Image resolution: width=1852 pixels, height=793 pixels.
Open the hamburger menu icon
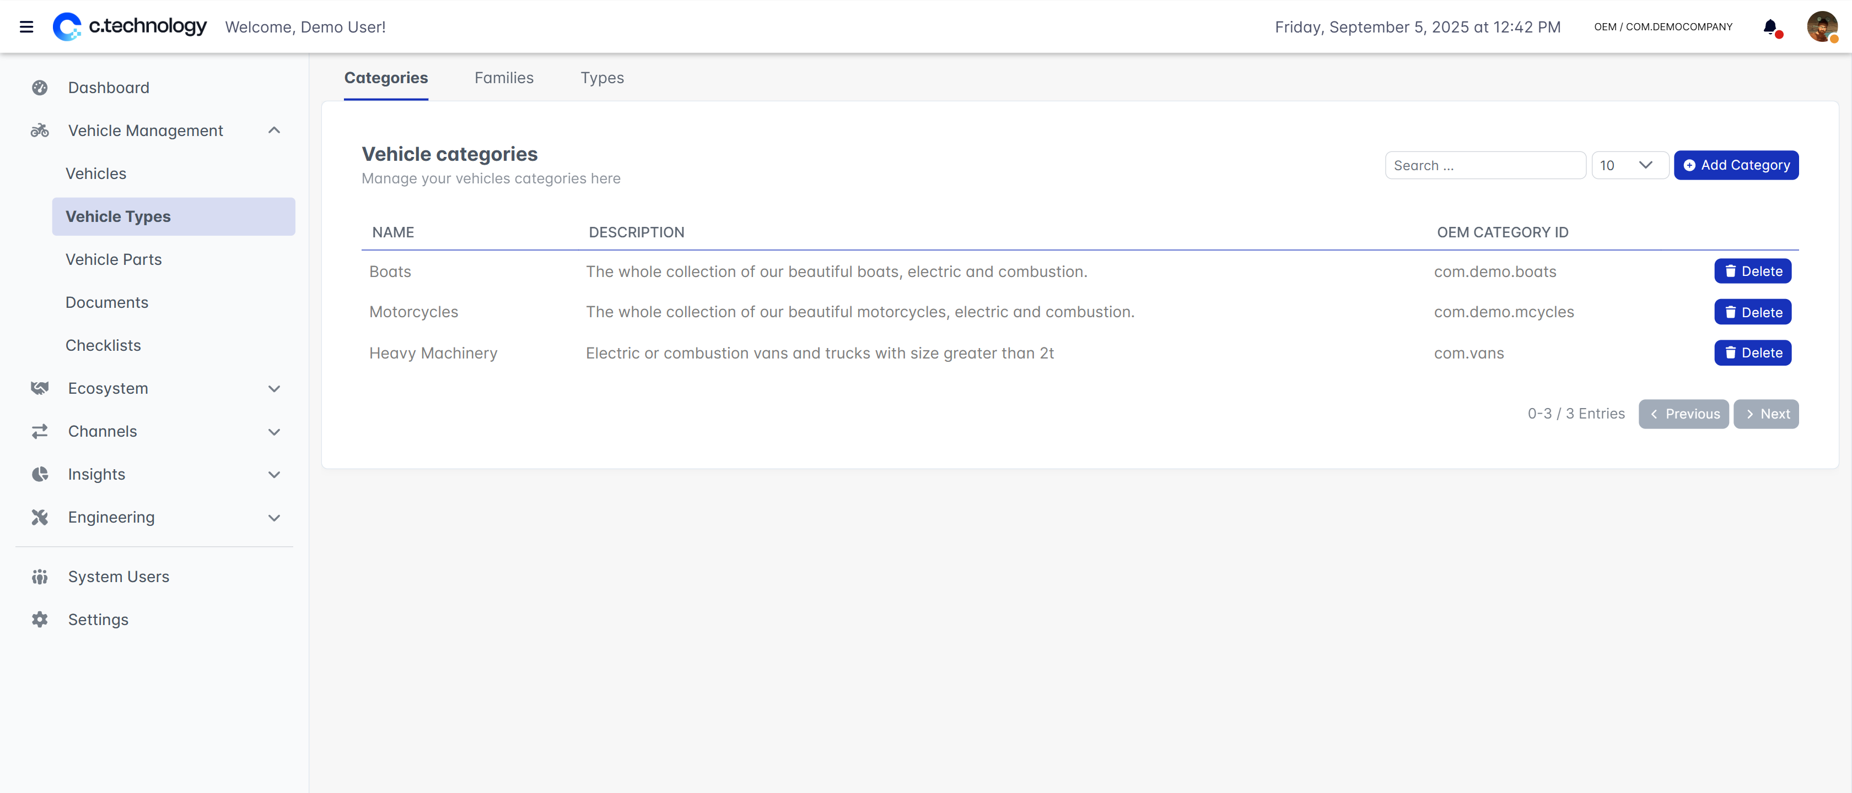26,28
